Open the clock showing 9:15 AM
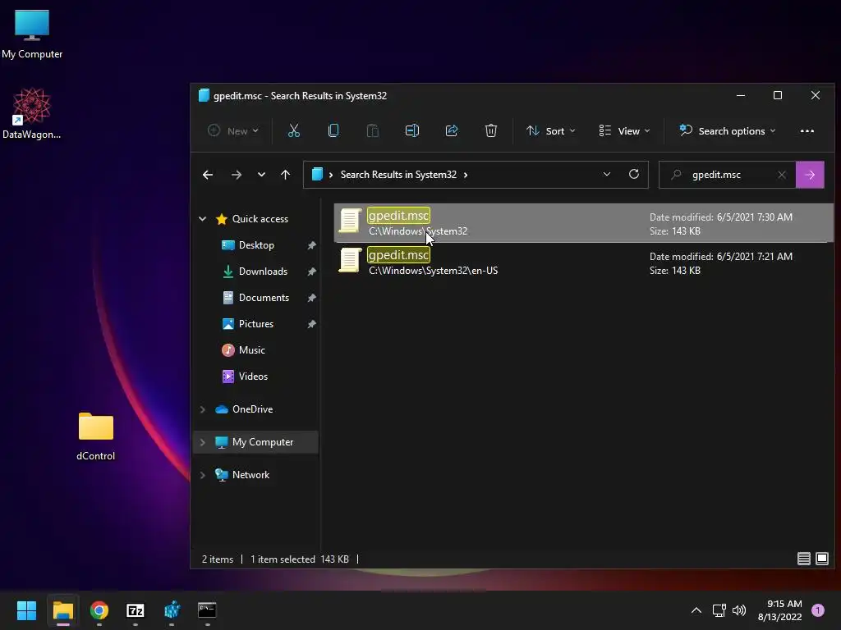This screenshot has height=630, width=841. pos(780,610)
